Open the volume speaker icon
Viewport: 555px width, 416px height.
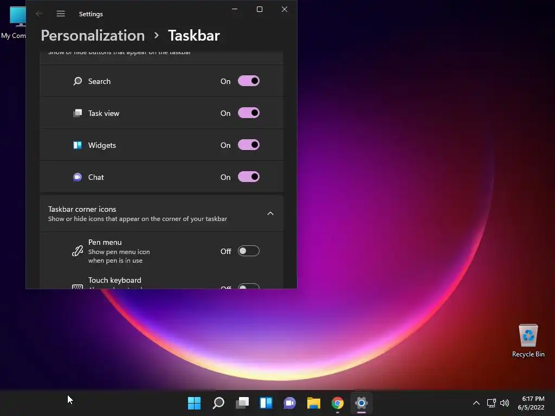(505, 403)
